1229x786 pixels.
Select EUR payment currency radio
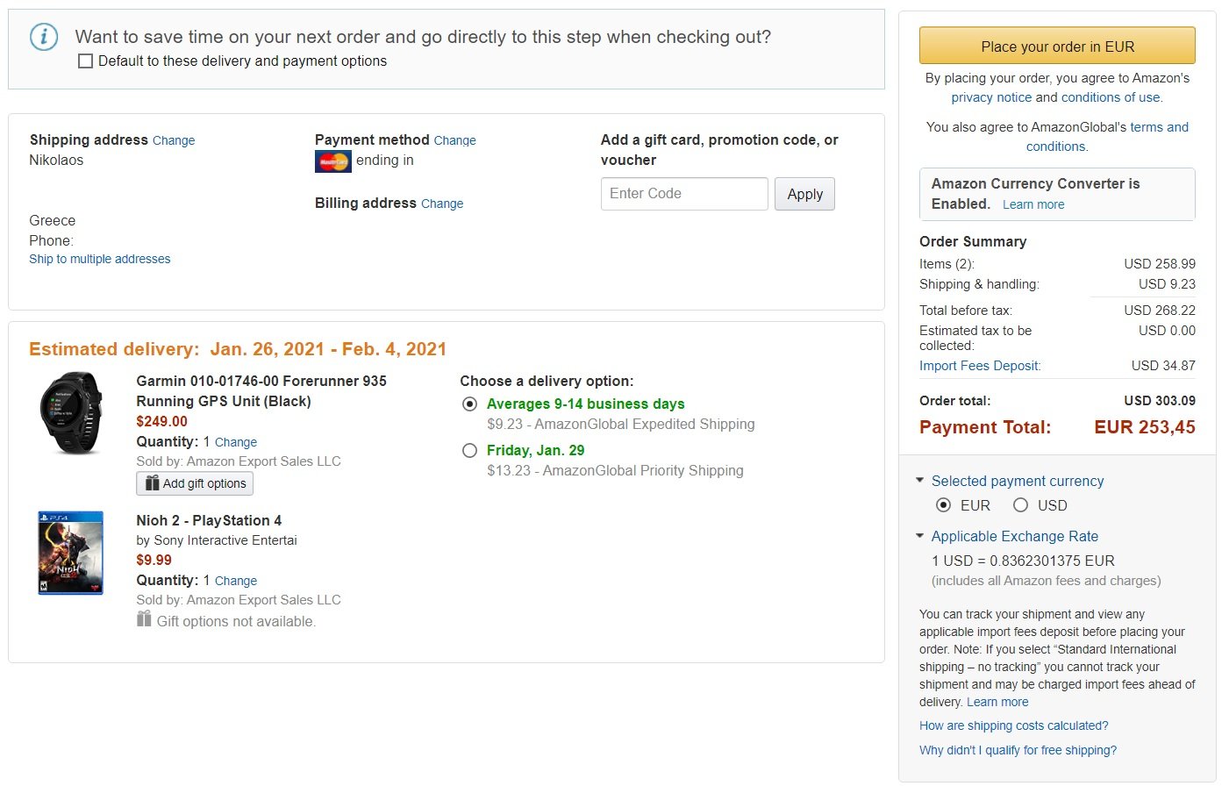944,505
